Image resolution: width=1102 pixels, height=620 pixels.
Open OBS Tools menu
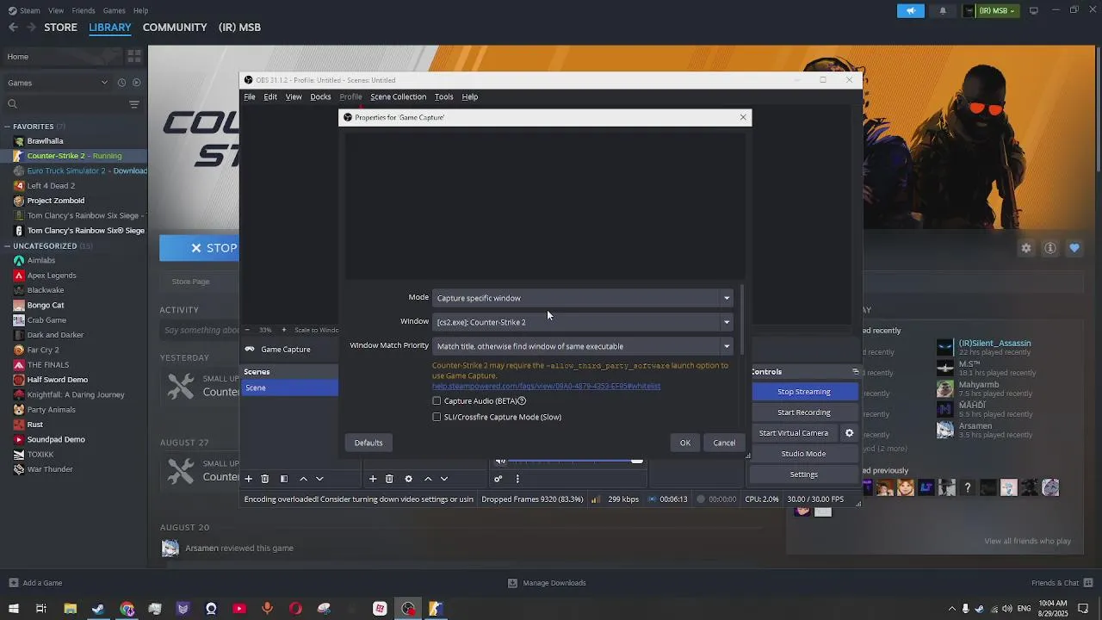click(x=443, y=97)
